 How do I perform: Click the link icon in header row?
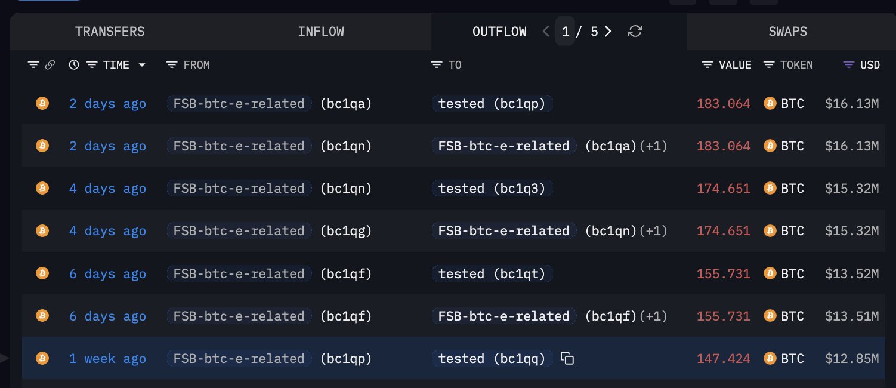point(50,65)
